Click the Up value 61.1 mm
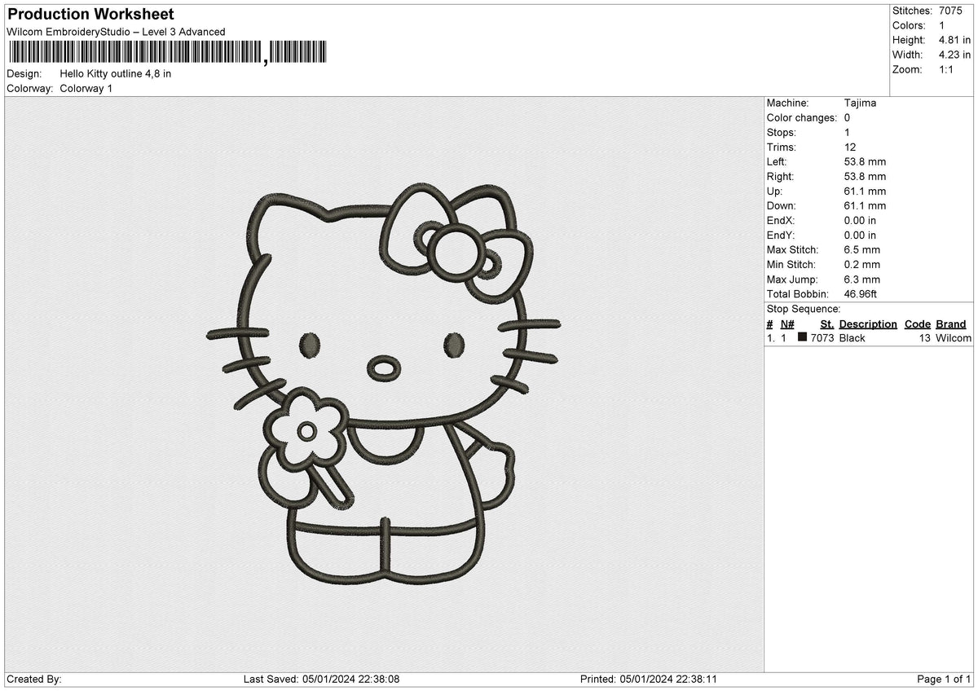Screen dimensions: 978x691 (x=865, y=191)
